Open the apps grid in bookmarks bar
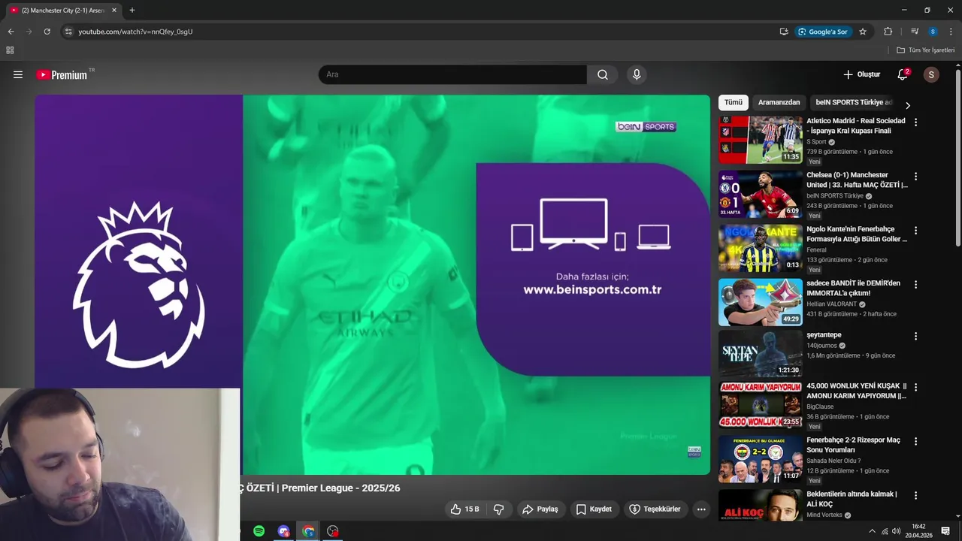The width and height of the screenshot is (962, 541). coord(10,50)
